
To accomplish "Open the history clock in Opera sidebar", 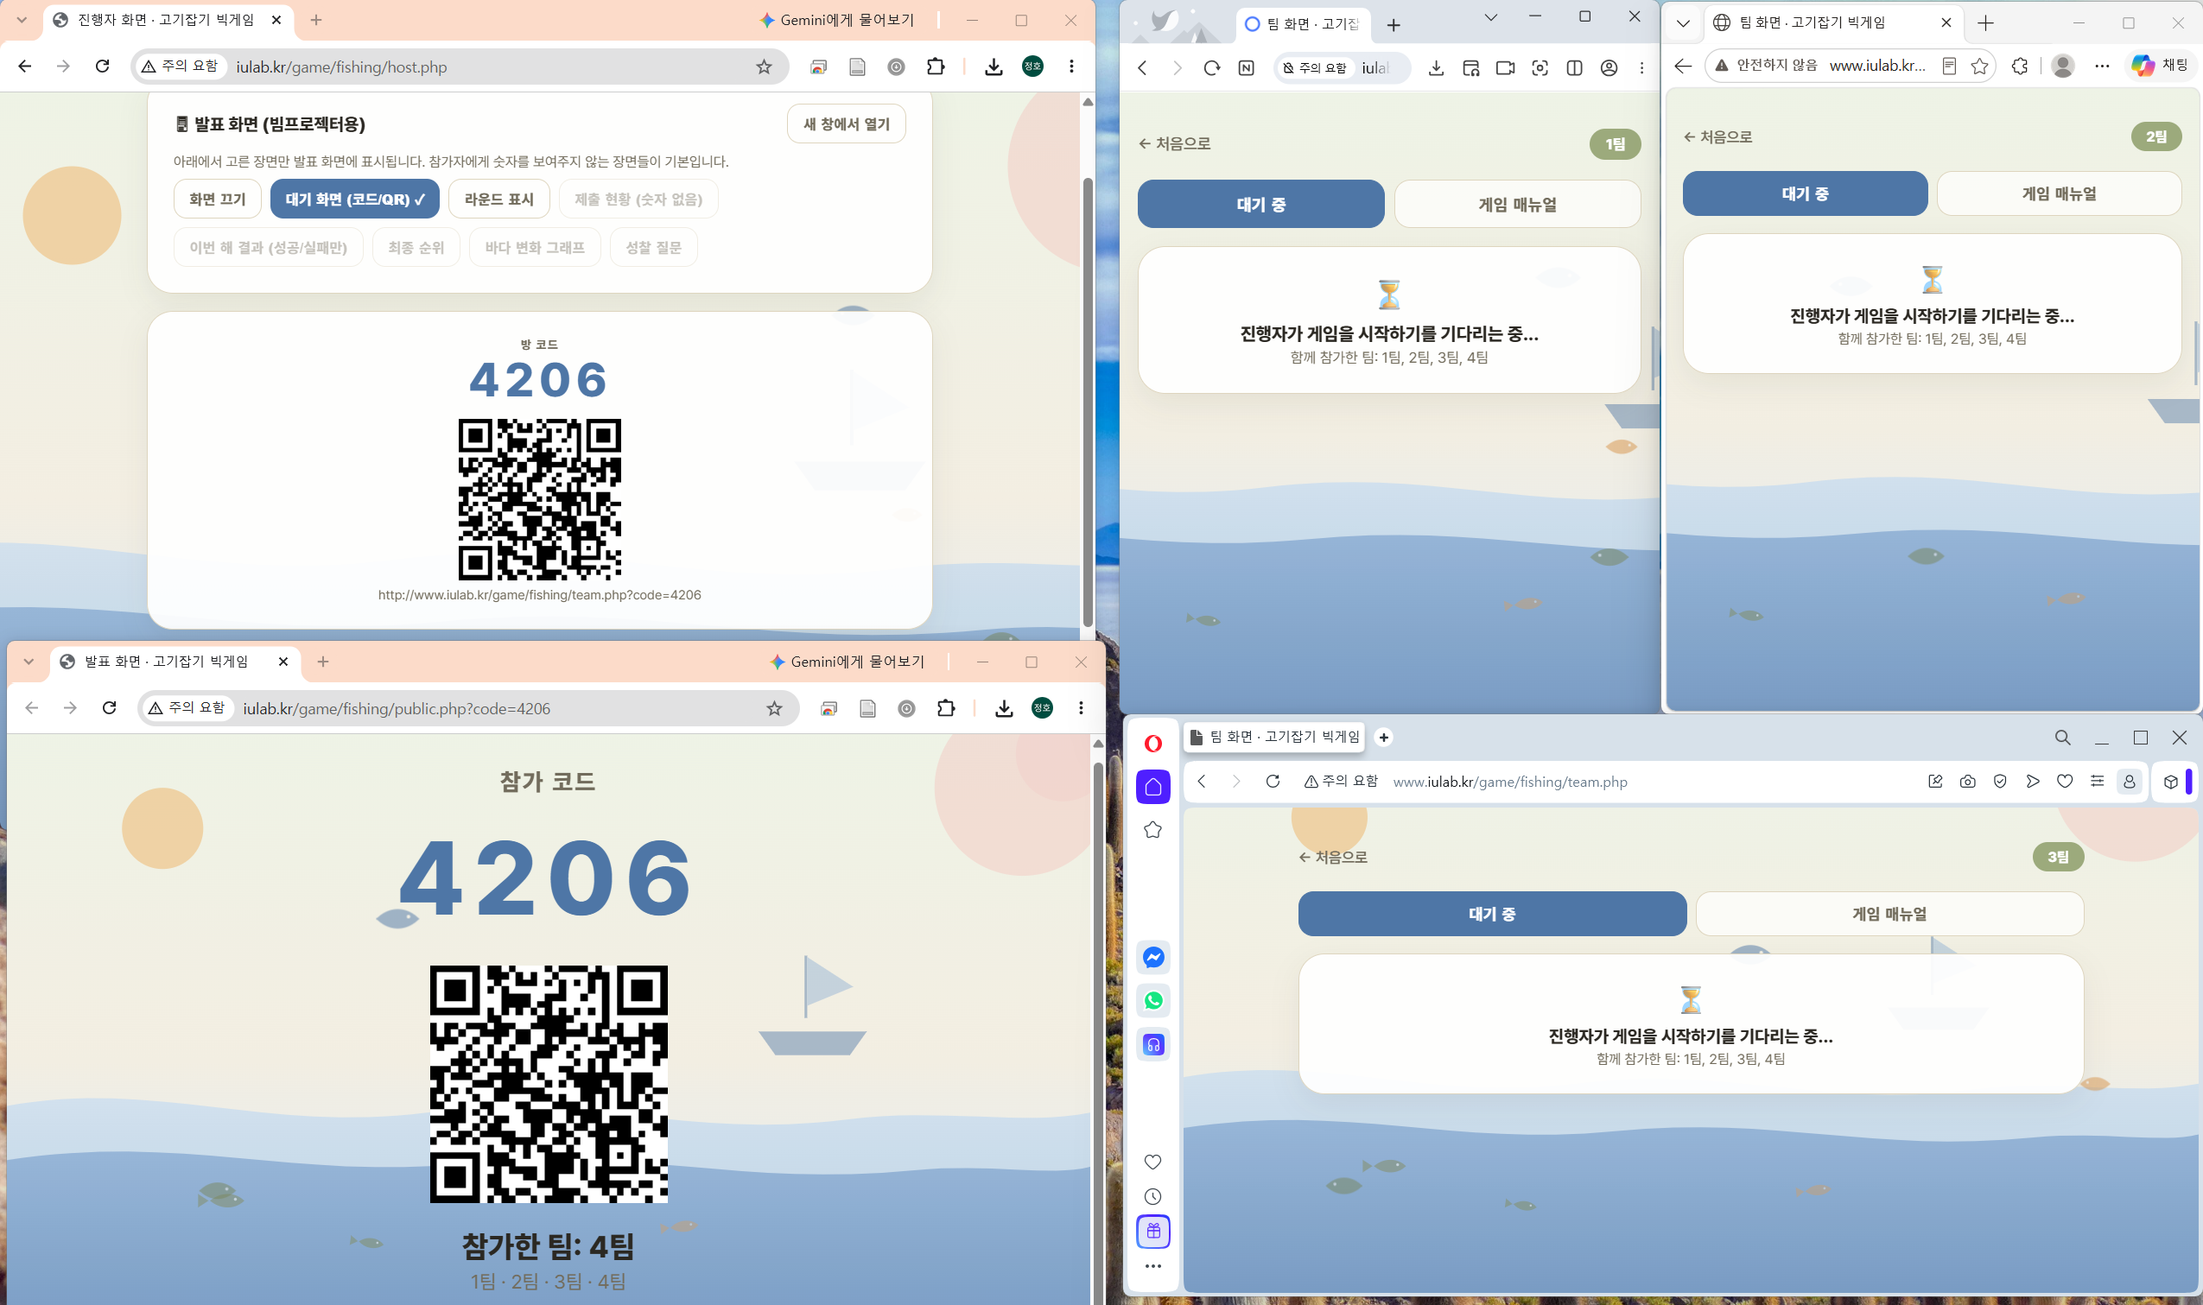I will [1153, 1197].
